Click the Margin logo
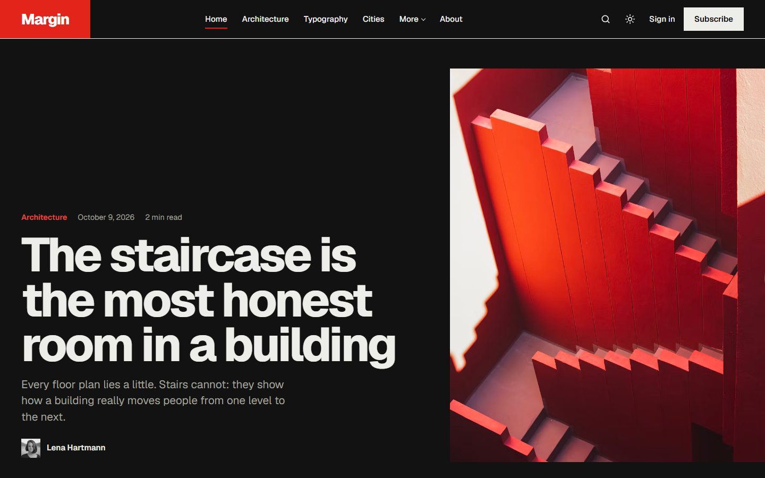765x478 pixels. (45, 19)
